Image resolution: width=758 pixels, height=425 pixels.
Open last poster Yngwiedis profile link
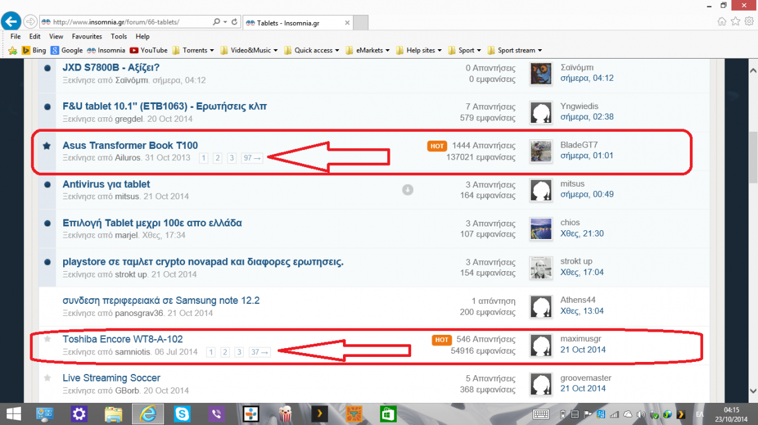click(579, 106)
